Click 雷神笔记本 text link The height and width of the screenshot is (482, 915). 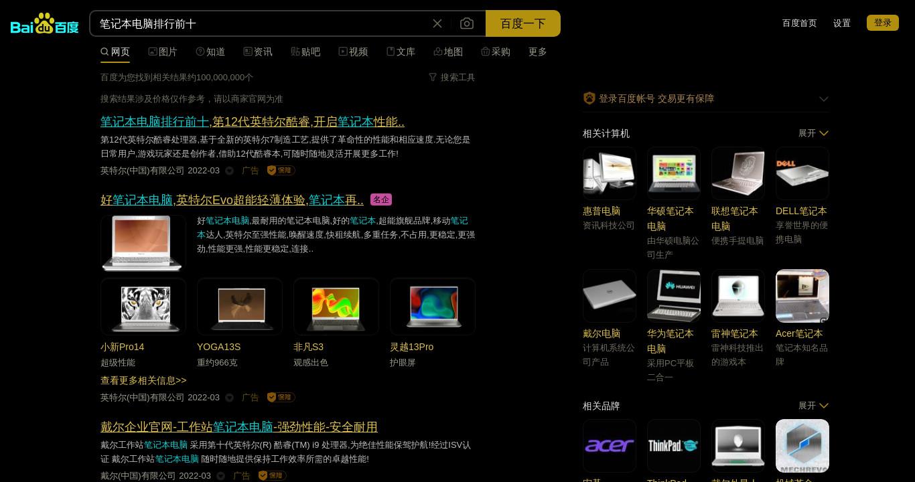(x=735, y=333)
